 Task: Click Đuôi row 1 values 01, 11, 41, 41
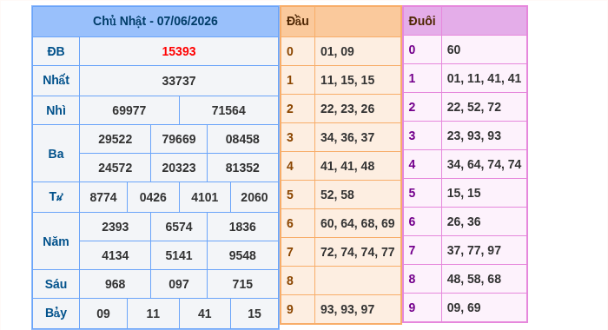485,79
